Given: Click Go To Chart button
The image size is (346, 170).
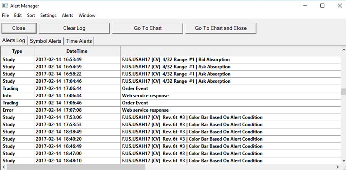Looking at the screenshot, I should 147,28.
